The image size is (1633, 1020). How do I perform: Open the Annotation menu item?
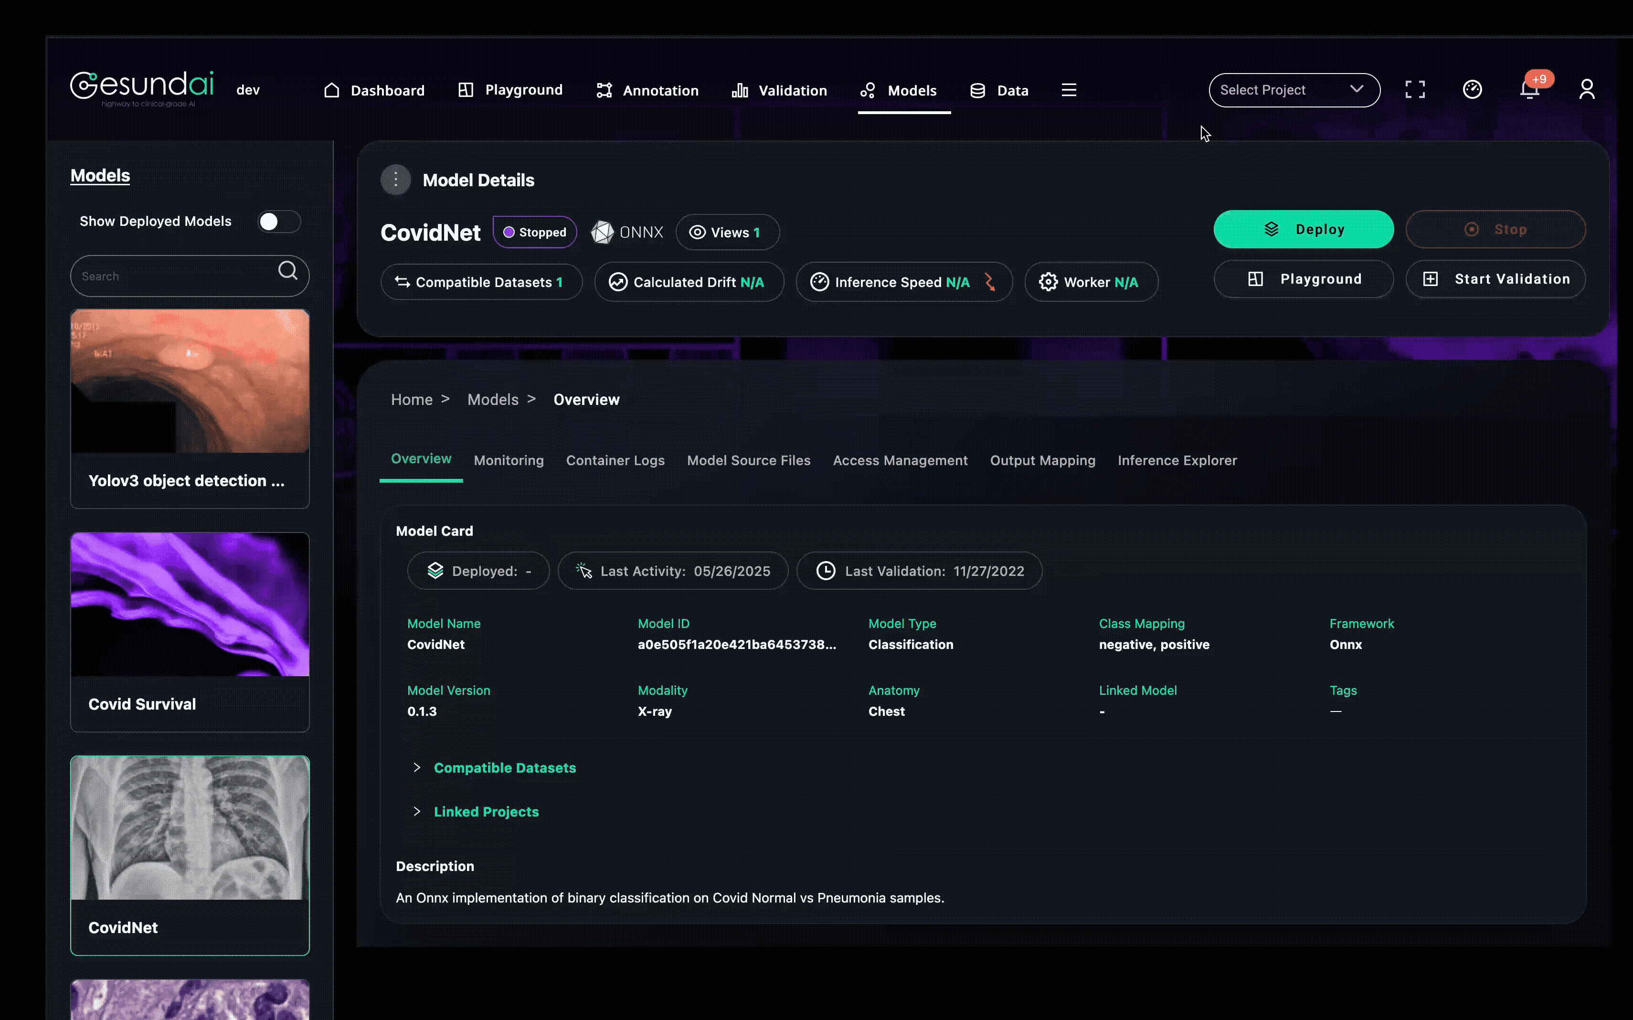coord(647,90)
